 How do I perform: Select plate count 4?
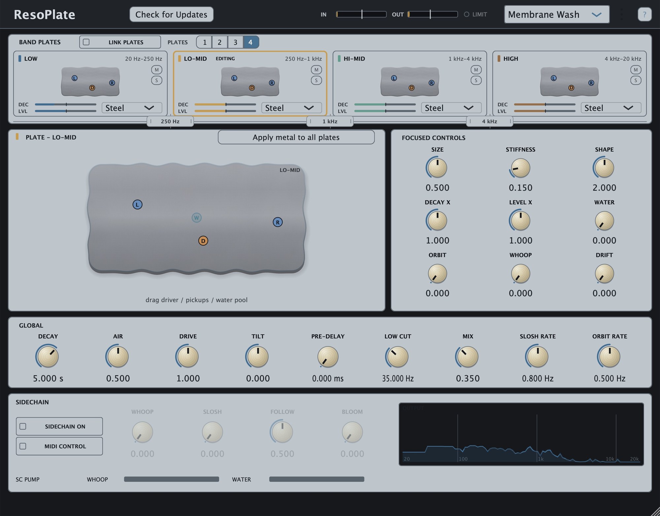[251, 42]
